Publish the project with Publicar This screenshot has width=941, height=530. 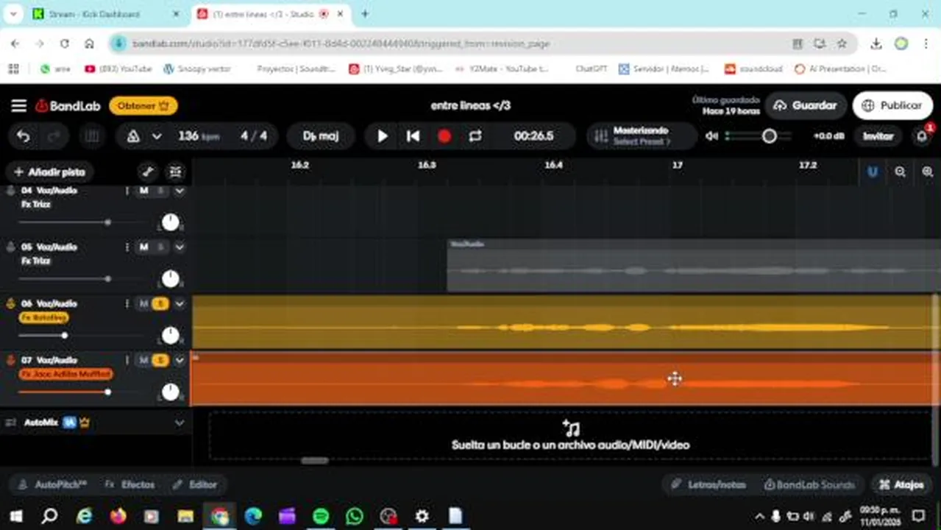click(x=892, y=106)
